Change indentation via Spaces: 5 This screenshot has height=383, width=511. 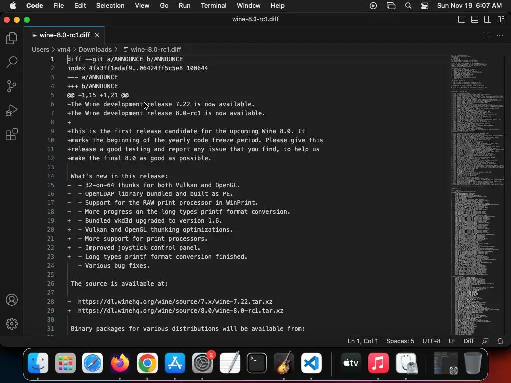click(x=400, y=341)
